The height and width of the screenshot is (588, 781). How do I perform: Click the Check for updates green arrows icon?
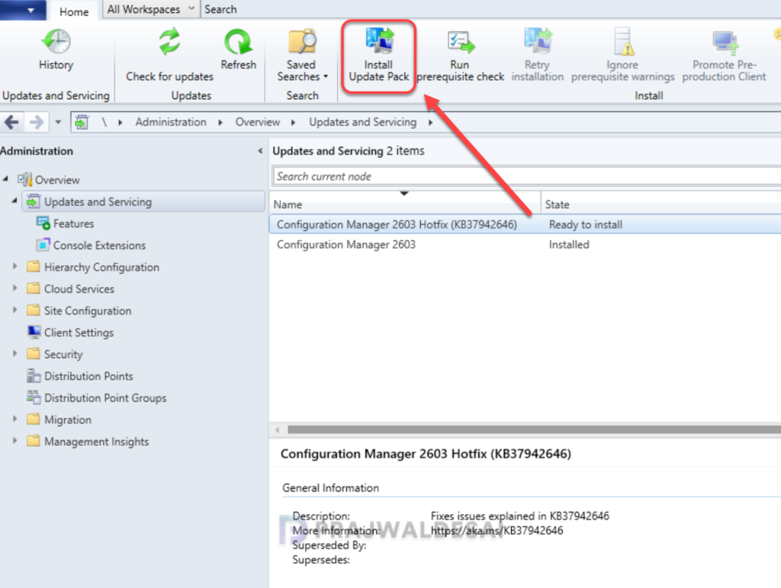tap(169, 41)
